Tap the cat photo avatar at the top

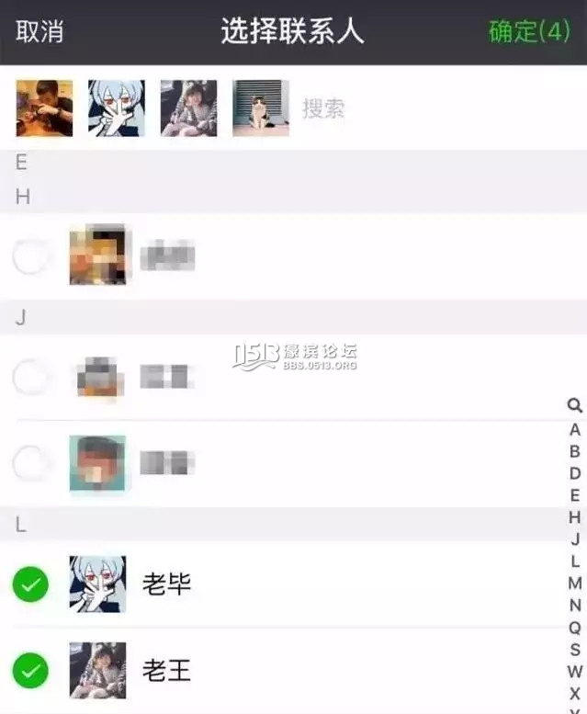tap(261, 108)
